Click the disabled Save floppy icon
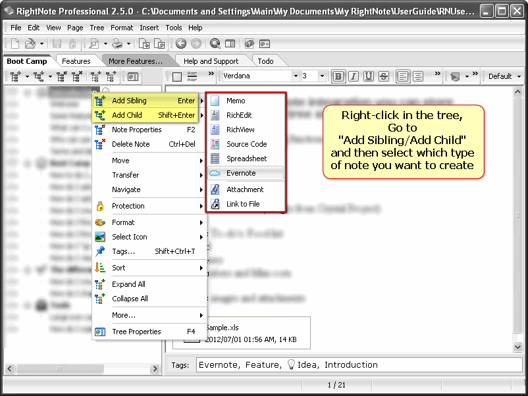This screenshot has width=528, height=396. tap(57, 43)
